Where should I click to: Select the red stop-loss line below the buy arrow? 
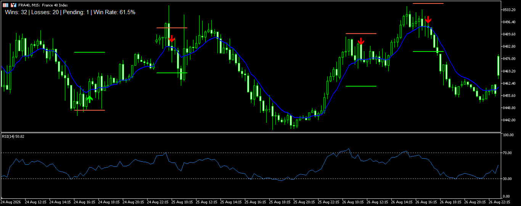pos(89,110)
